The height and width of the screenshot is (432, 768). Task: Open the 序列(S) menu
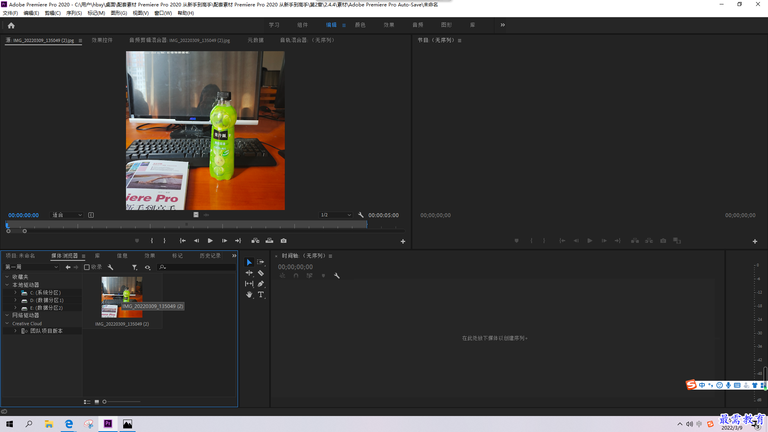(74, 13)
